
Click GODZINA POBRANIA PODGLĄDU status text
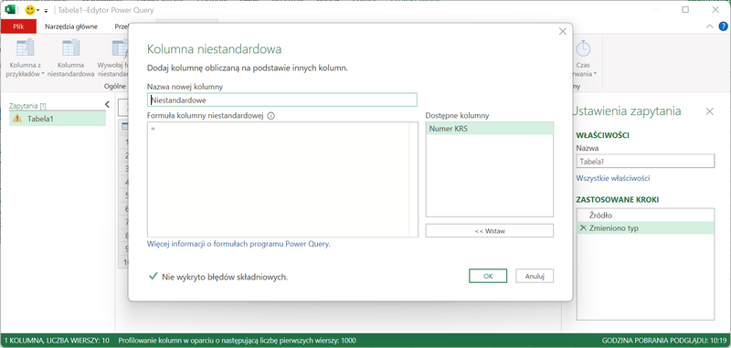(x=664, y=341)
